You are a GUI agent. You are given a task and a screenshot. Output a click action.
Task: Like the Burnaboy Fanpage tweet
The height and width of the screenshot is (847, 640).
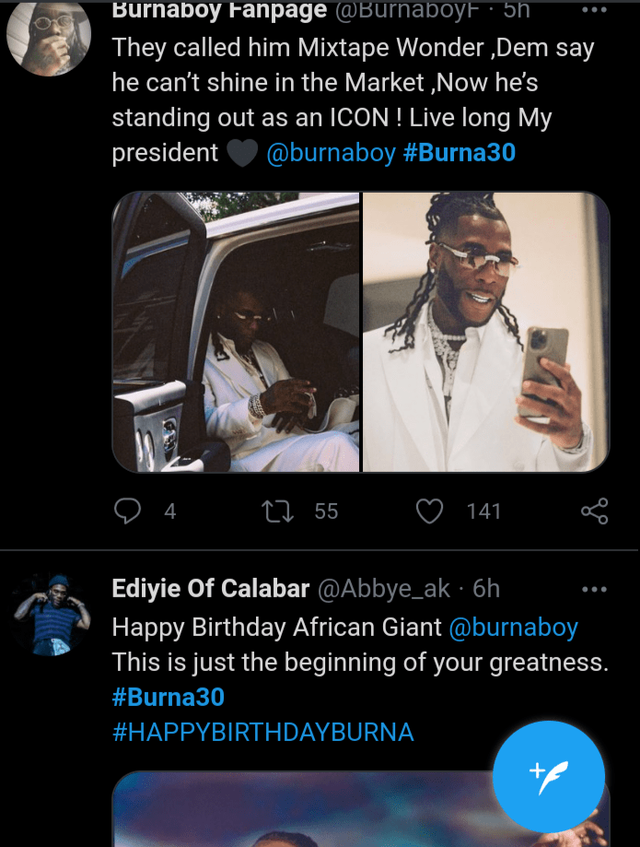[429, 511]
